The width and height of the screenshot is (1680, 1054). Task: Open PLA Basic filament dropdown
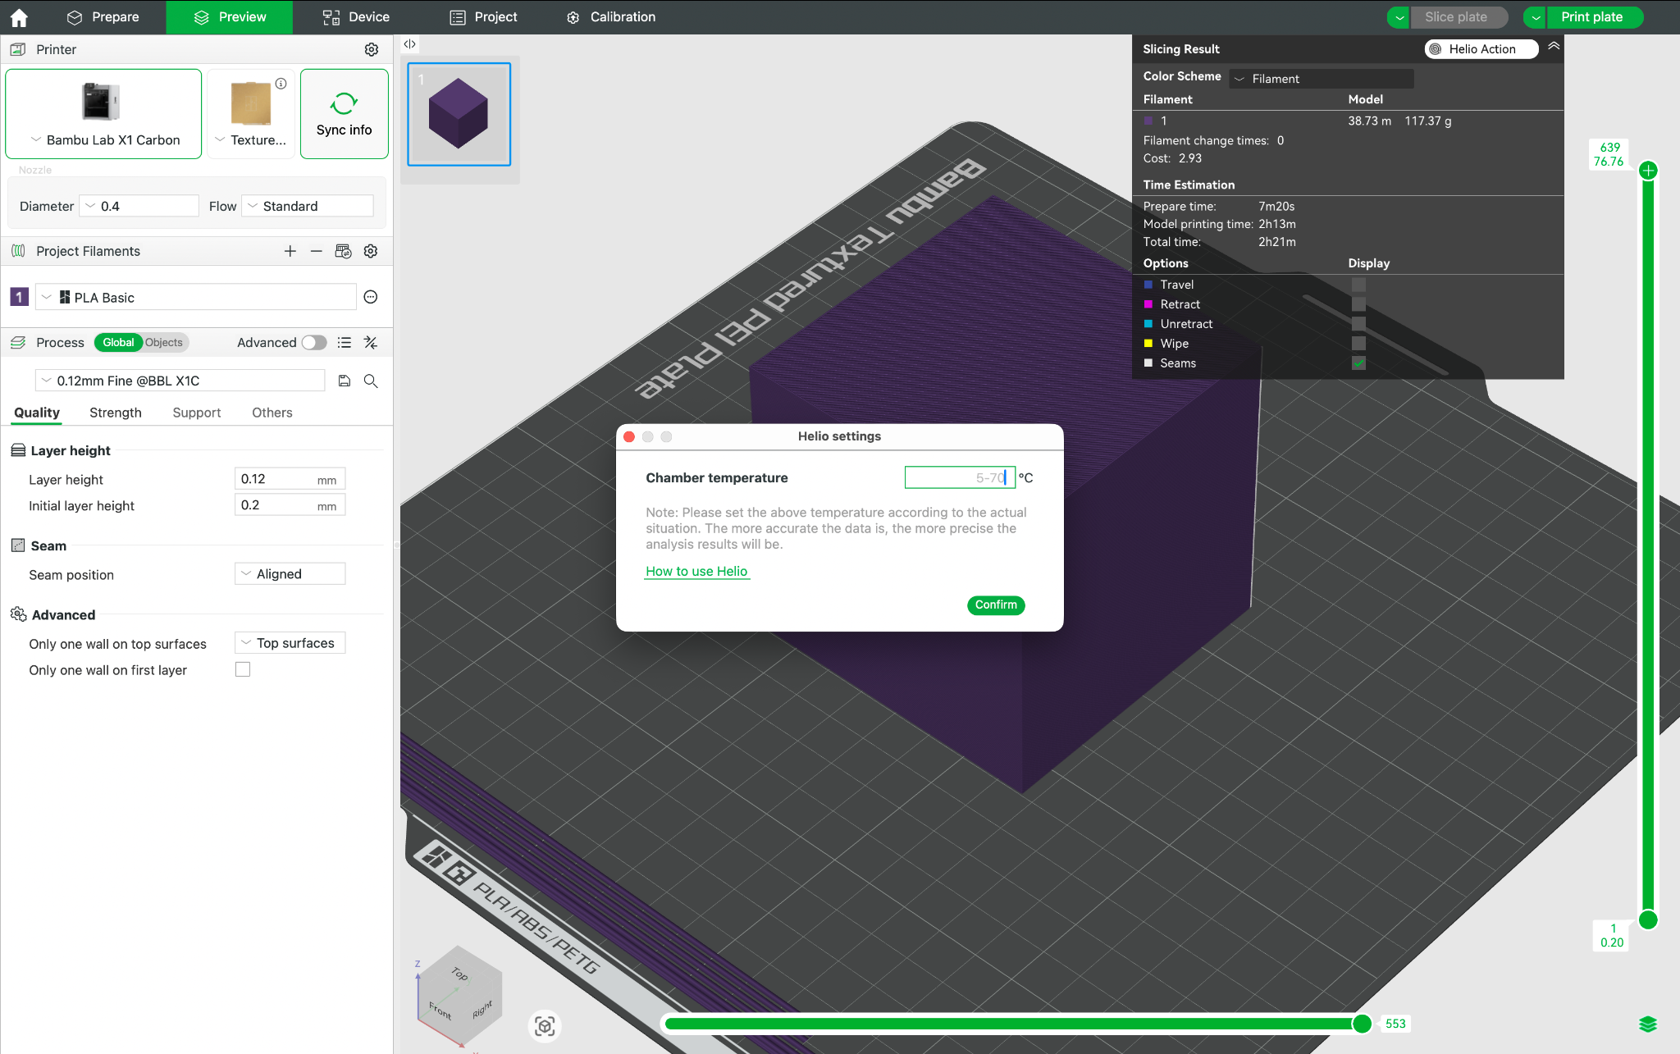coord(195,297)
